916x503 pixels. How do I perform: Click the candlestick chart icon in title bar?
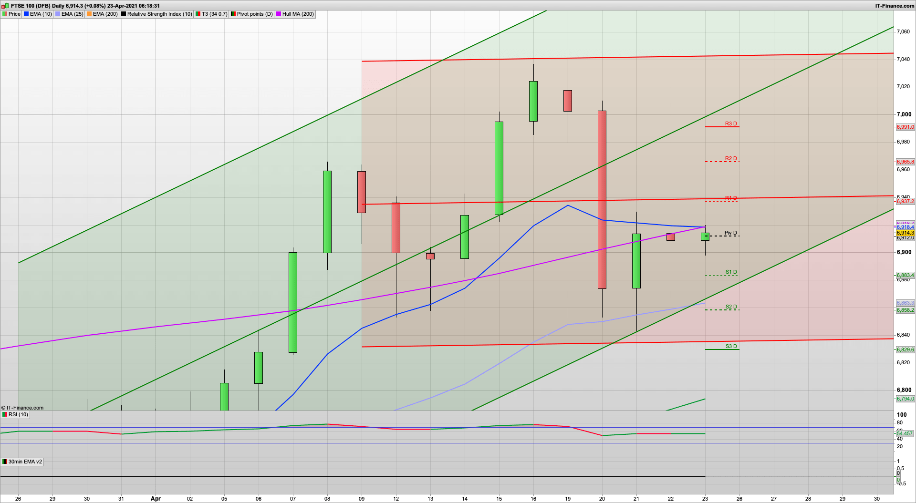click(4, 6)
